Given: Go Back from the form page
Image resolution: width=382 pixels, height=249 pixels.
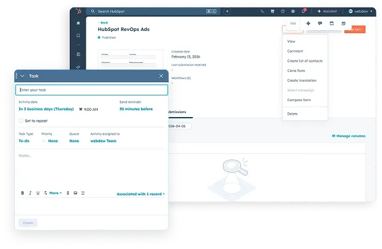Looking at the screenshot, I should click(103, 23).
